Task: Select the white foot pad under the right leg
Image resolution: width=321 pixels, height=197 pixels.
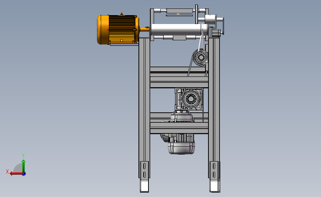Action: click(215, 185)
